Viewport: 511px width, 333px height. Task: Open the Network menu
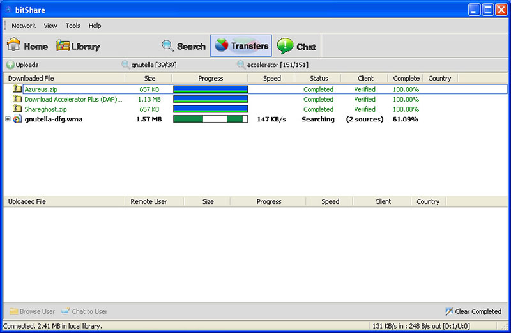[x=24, y=26]
